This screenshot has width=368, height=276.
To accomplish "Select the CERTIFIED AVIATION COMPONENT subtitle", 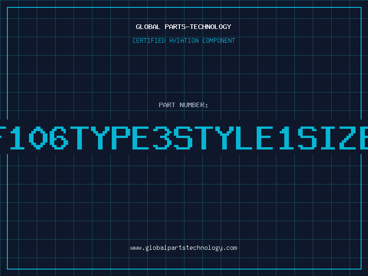I will pyautogui.click(x=184, y=40).
